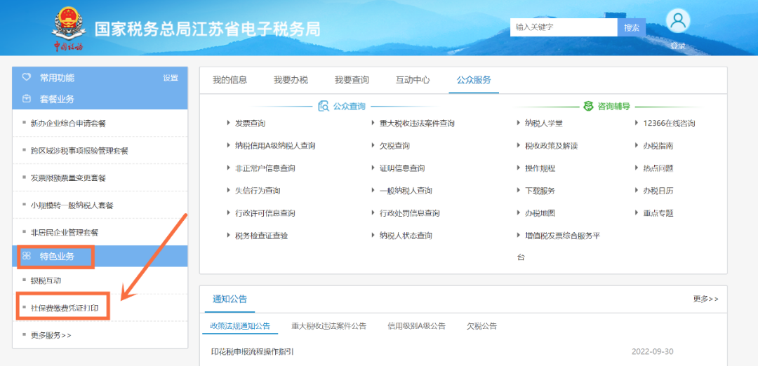Screen dimensions: 758x366
Task: Click the box icon beside 套餐业务
Action: pos(27,99)
